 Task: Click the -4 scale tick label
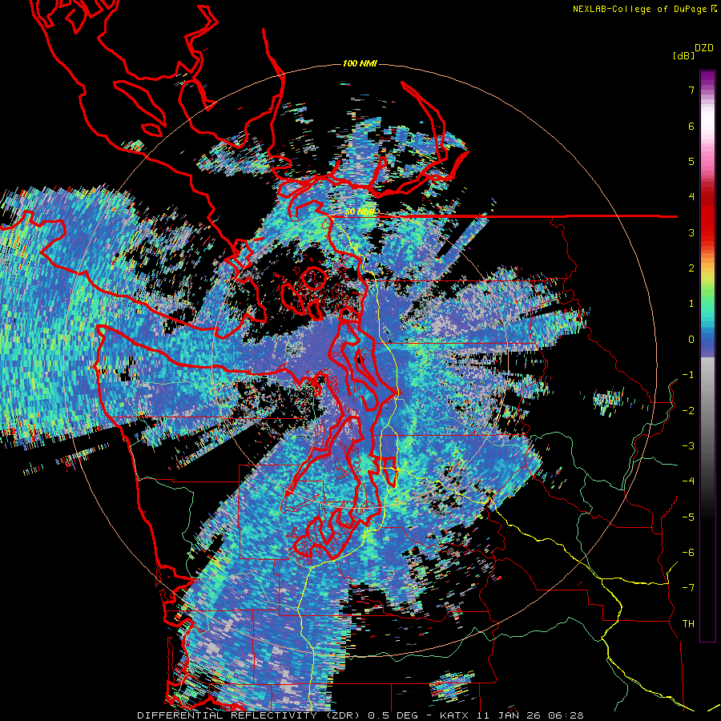(688, 481)
